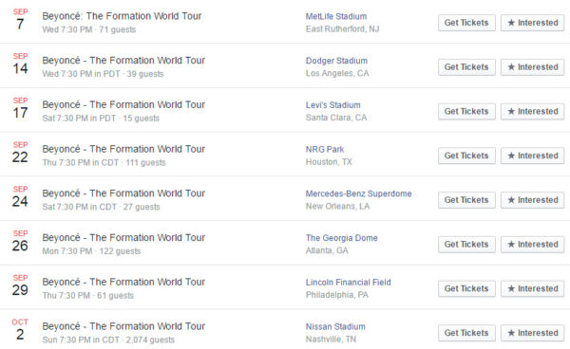Click Interested star for Lincoln Financial Field

(x=533, y=288)
